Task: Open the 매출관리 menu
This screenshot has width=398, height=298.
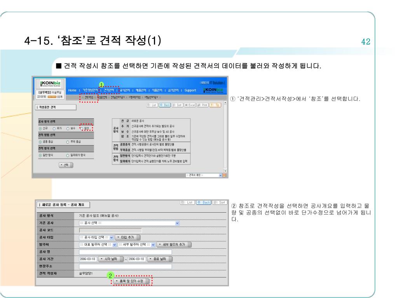Action: [x=141, y=90]
